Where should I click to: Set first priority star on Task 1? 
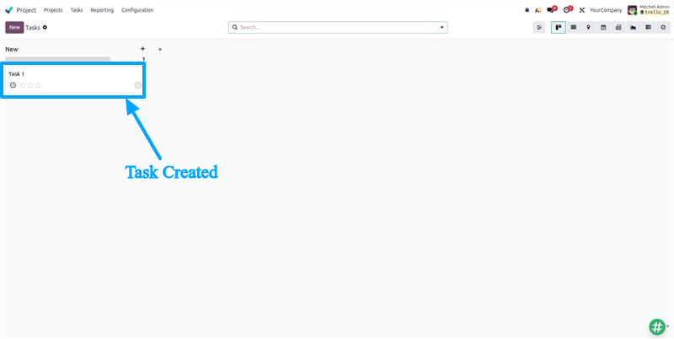click(23, 85)
